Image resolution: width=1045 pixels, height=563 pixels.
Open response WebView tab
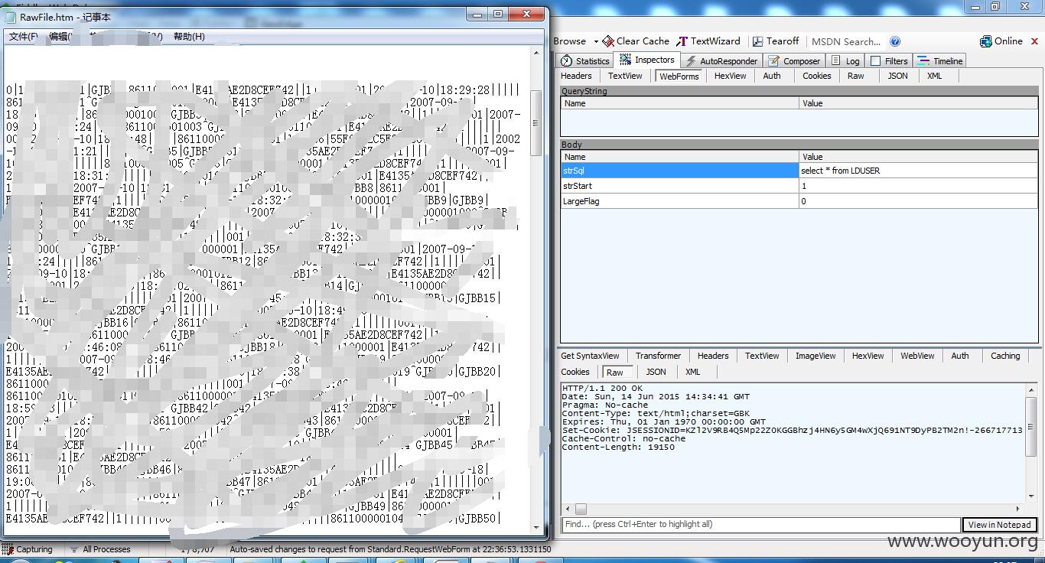pyautogui.click(x=917, y=356)
